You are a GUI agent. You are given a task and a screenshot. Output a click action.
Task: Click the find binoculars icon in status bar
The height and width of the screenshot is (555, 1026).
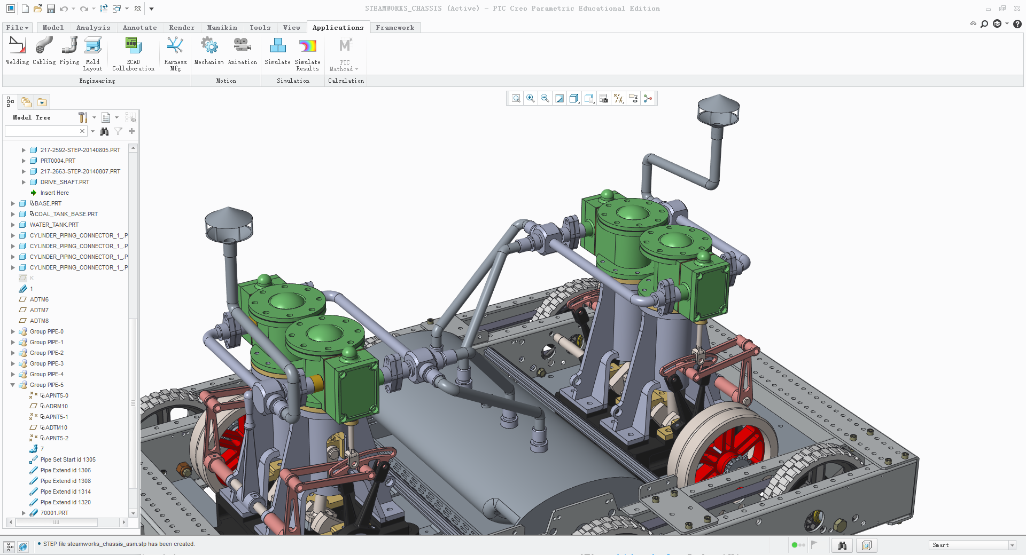click(842, 545)
